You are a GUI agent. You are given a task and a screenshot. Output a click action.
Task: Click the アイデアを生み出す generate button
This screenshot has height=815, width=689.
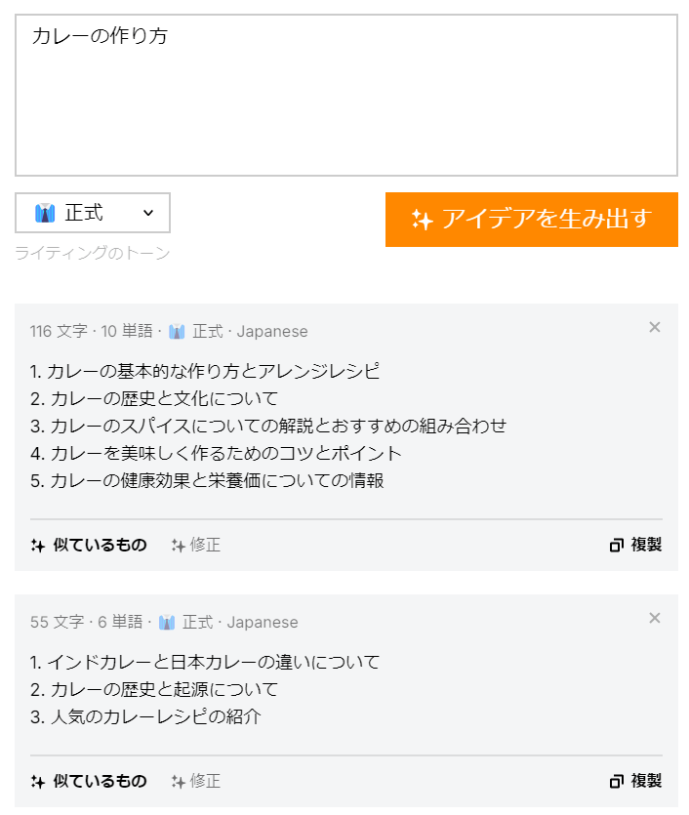pyautogui.click(x=532, y=220)
